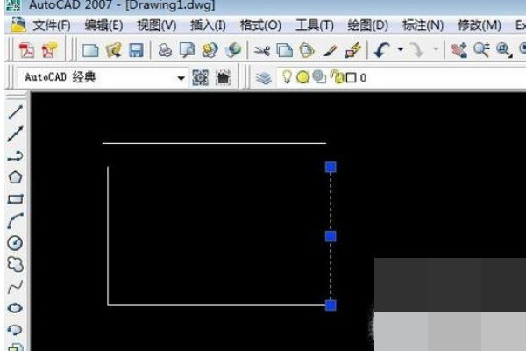Click the drawing file icon beside 文件(F)
526x351 pixels.
tap(18, 25)
